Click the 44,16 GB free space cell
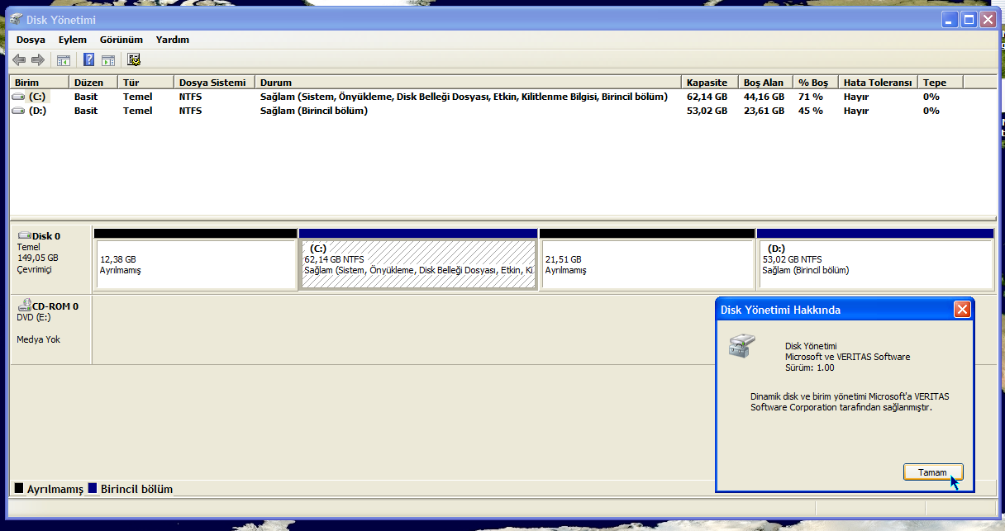This screenshot has width=1005, height=531. (764, 97)
